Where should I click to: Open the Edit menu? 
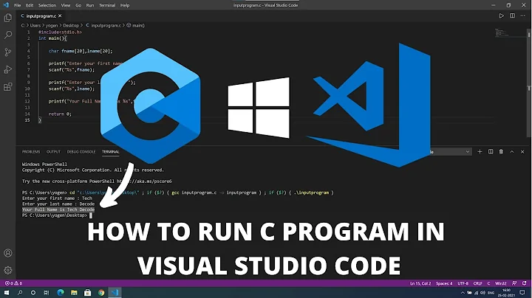pos(30,5)
